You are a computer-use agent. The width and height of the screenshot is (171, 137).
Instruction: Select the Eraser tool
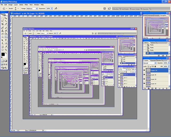click(x=2, y=34)
